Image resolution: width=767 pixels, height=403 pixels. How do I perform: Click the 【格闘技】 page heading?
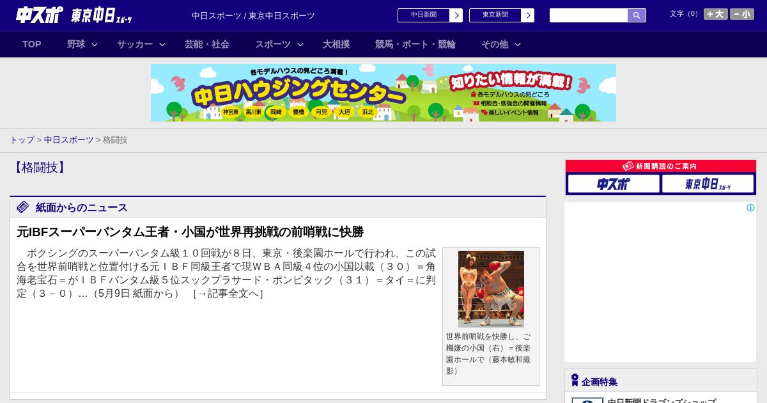pos(39,168)
